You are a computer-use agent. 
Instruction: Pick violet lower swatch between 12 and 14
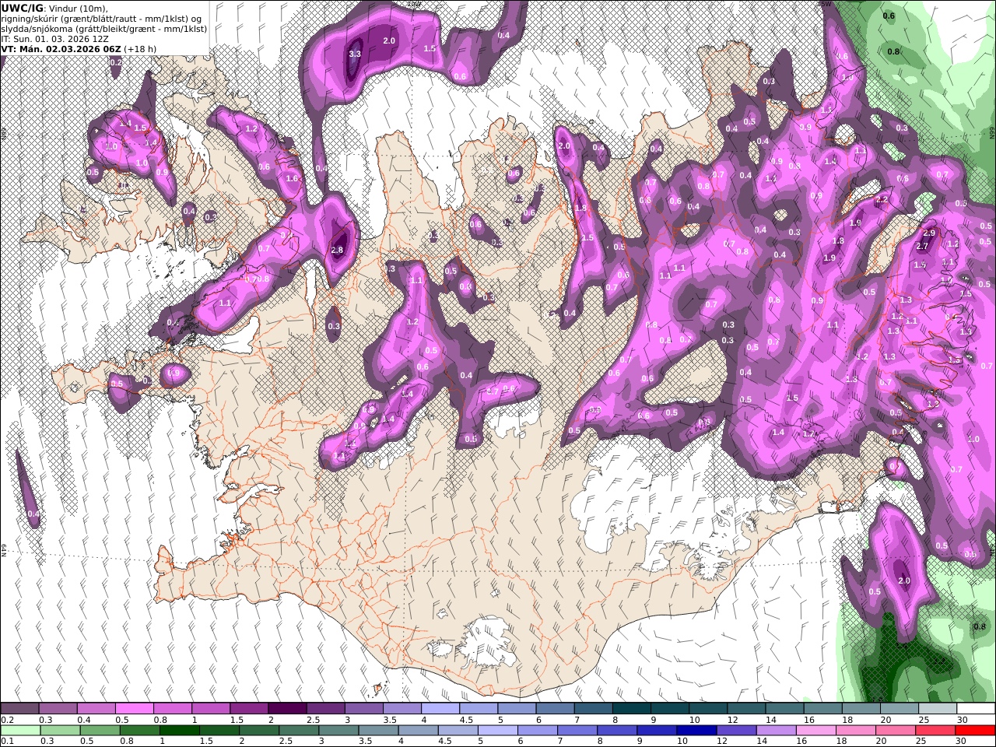click(736, 730)
